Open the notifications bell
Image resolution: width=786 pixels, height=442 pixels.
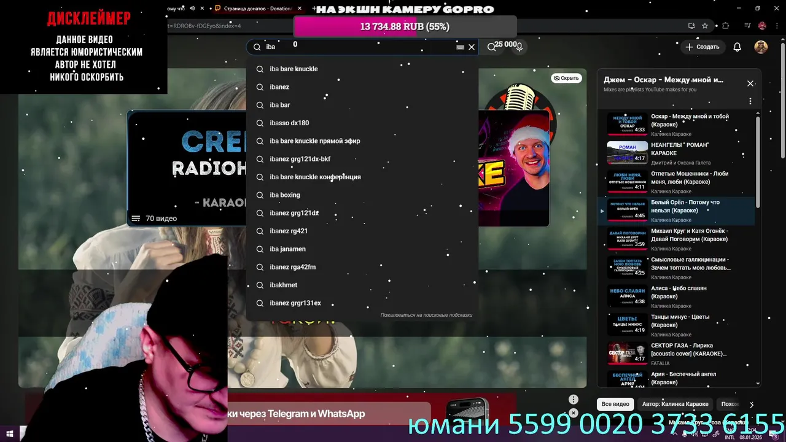[737, 47]
